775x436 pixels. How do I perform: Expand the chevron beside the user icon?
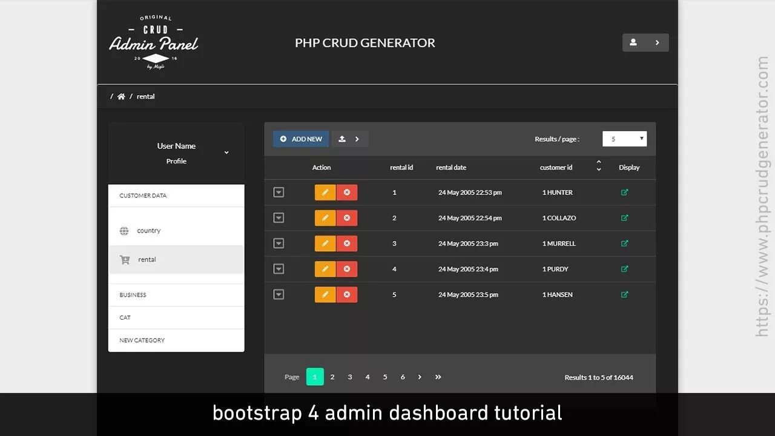657,42
